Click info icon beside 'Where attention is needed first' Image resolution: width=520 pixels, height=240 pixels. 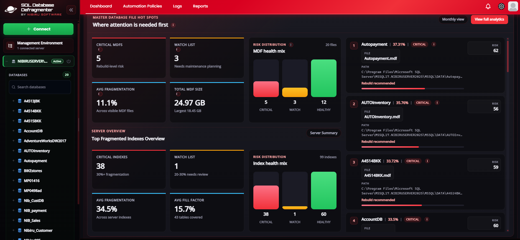(x=173, y=25)
